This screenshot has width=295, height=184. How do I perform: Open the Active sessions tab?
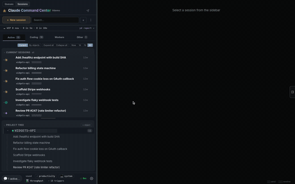[x=14, y=37]
